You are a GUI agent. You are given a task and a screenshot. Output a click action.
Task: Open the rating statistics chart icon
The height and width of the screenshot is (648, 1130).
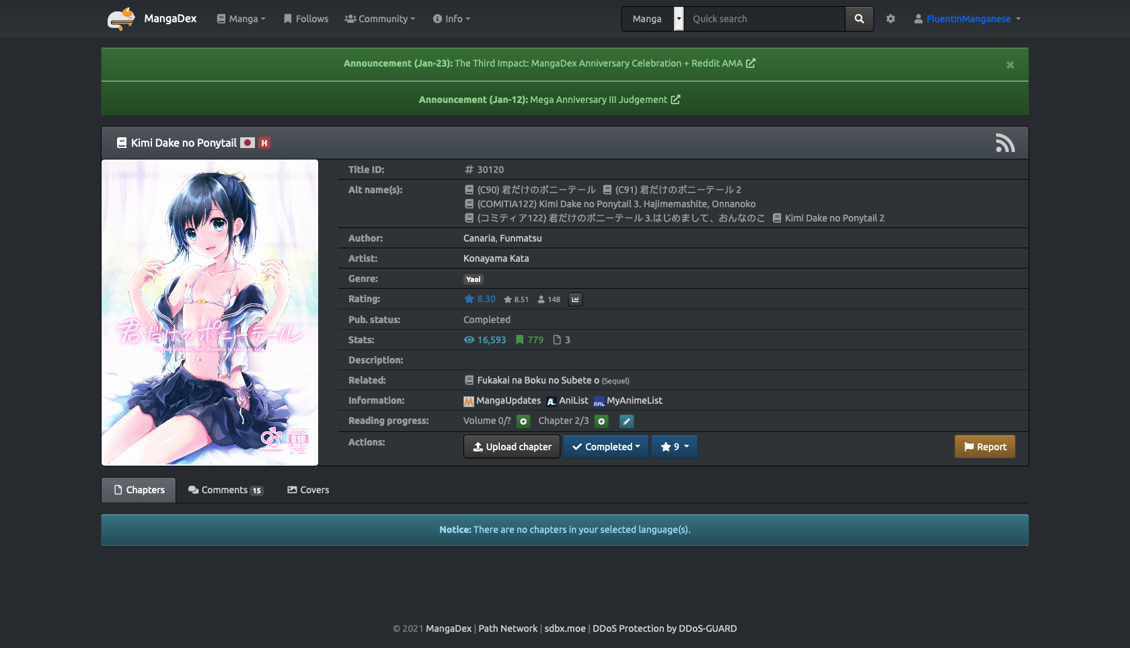coord(575,299)
